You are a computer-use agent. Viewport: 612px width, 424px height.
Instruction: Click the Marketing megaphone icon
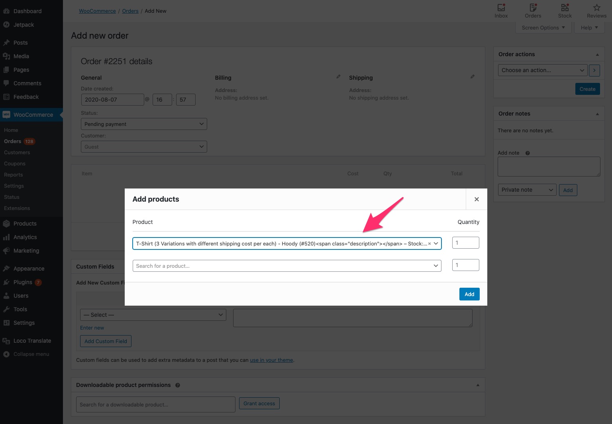[x=7, y=251]
